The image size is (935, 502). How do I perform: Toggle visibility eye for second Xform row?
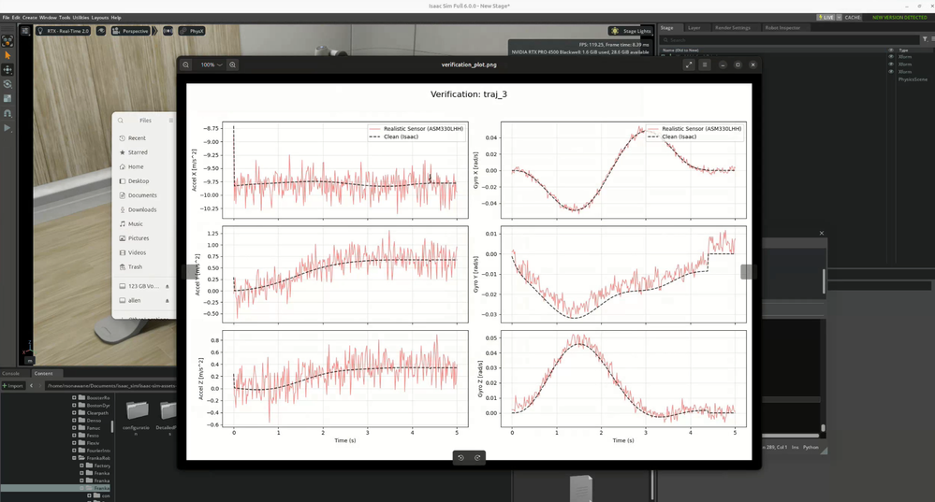(891, 65)
